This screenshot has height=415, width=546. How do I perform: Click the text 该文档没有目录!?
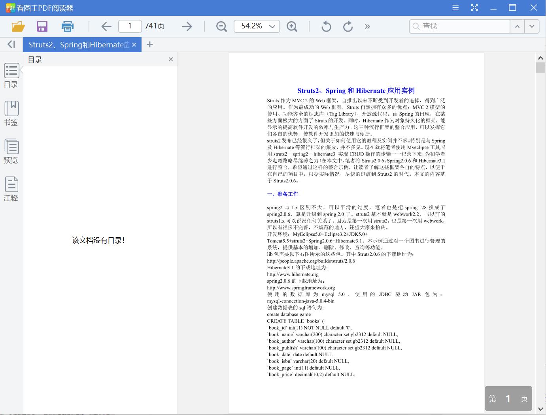(x=98, y=240)
